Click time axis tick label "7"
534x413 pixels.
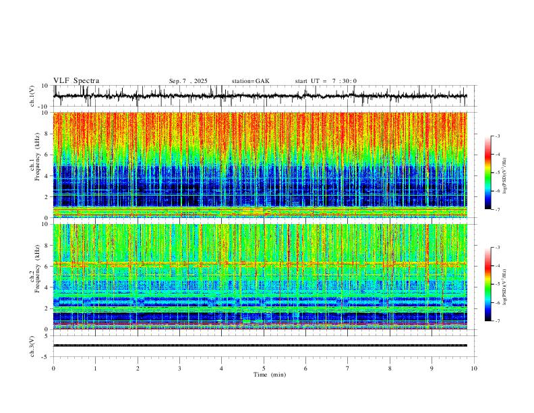click(348, 368)
